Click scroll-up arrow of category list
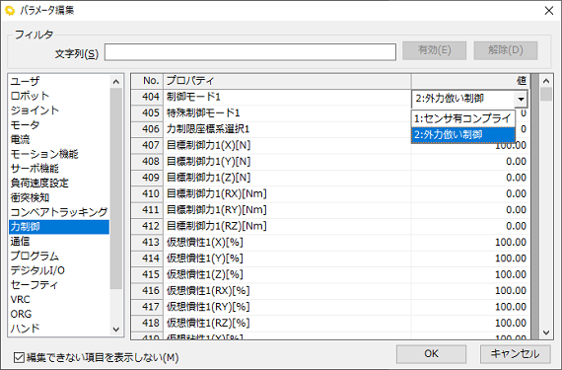The height and width of the screenshot is (370, 562). tap(115, 82)
